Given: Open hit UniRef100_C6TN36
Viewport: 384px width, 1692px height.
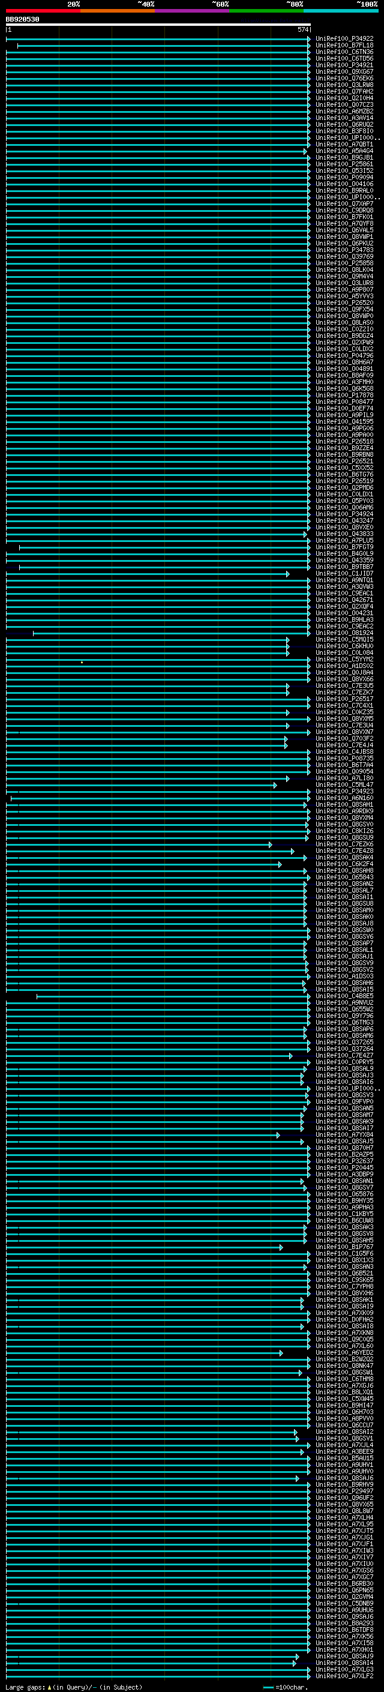Looking at the screenshot, I should (x=344, y=53).
